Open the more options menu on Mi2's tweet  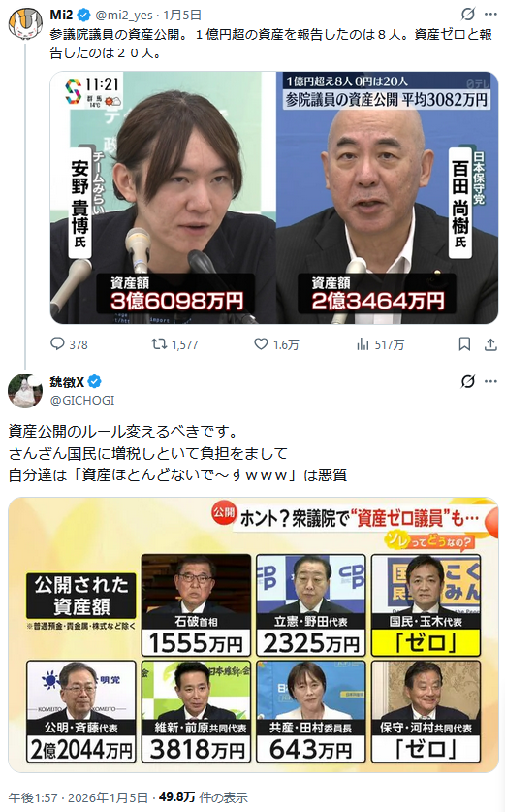[490, 15]
